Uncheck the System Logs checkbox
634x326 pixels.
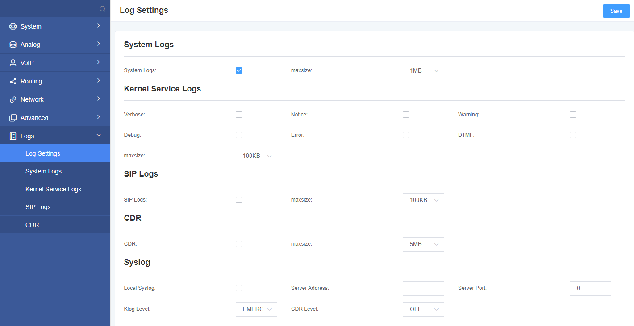239,70
